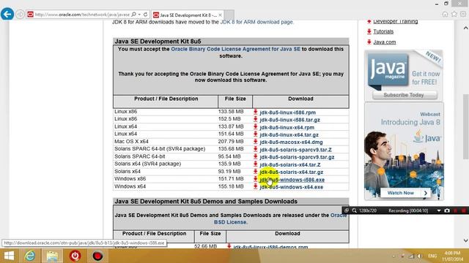Click Watch Now on Java 8 webcast

[x=405, y=193]
